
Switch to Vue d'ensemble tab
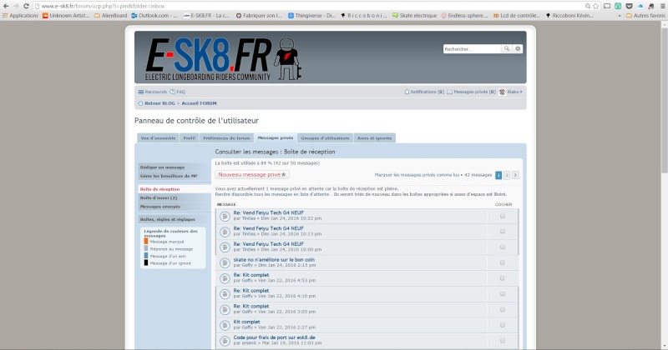pyautogui.click(x=158, y=138)
